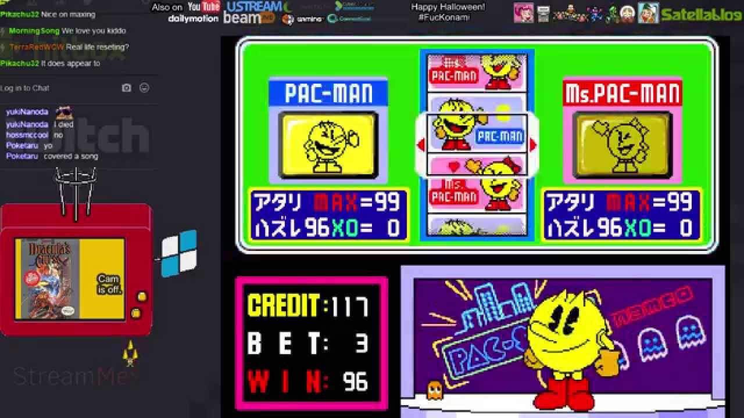Click the pink-haired avatar icon
744x418 pixels.
point(523,13)
